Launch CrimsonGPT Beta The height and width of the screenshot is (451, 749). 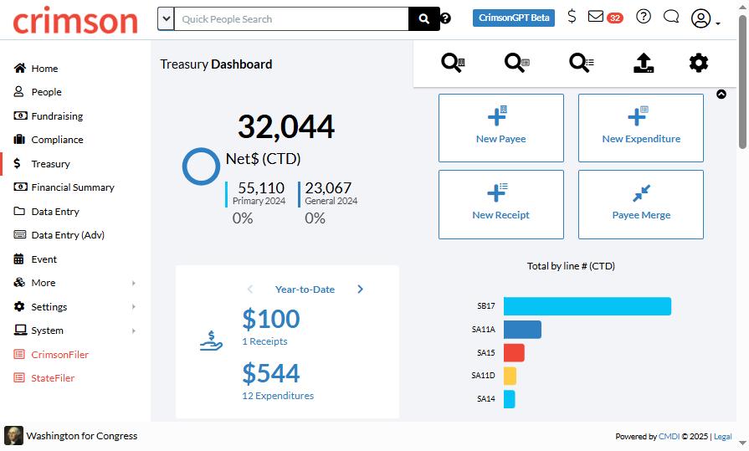(x=514, y=18)
